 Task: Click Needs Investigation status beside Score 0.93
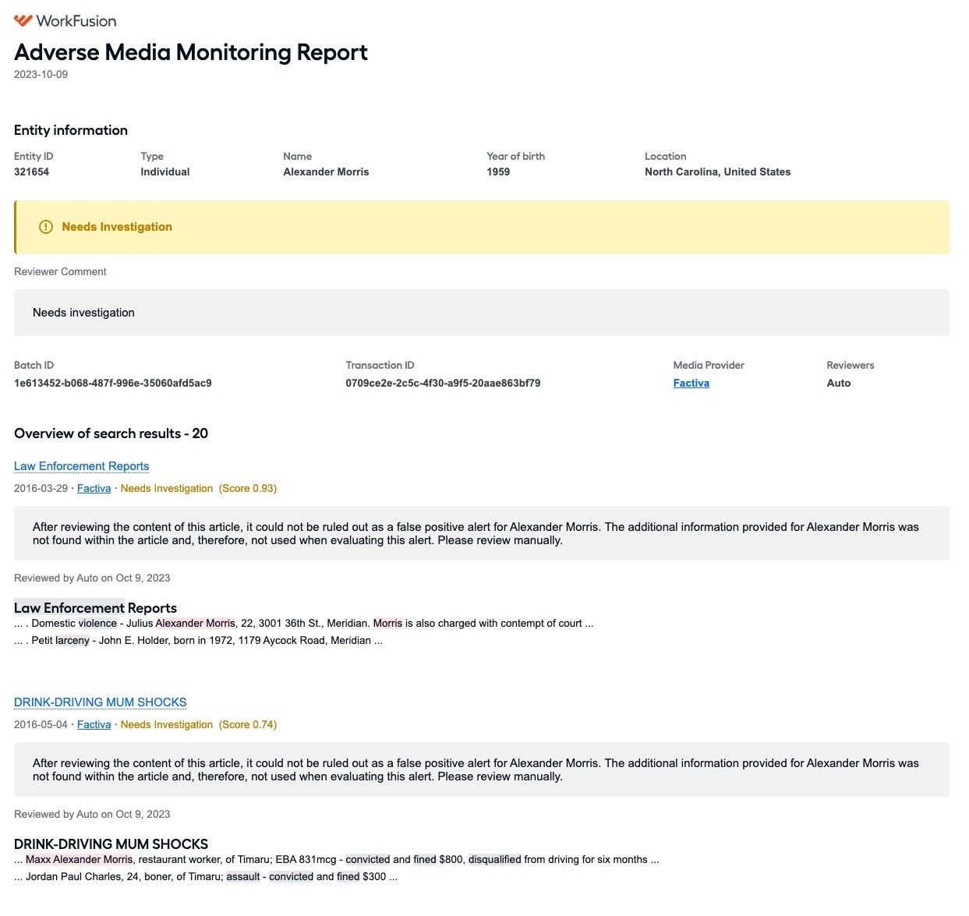pos(166,488)
